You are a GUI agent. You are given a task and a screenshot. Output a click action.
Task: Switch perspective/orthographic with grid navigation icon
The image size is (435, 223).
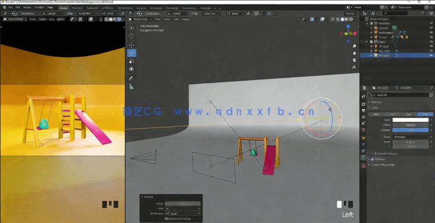pos(354,67)
